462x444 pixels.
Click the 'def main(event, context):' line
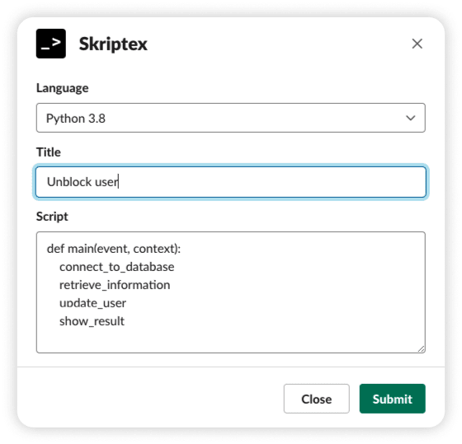click(x=114, y=249)
